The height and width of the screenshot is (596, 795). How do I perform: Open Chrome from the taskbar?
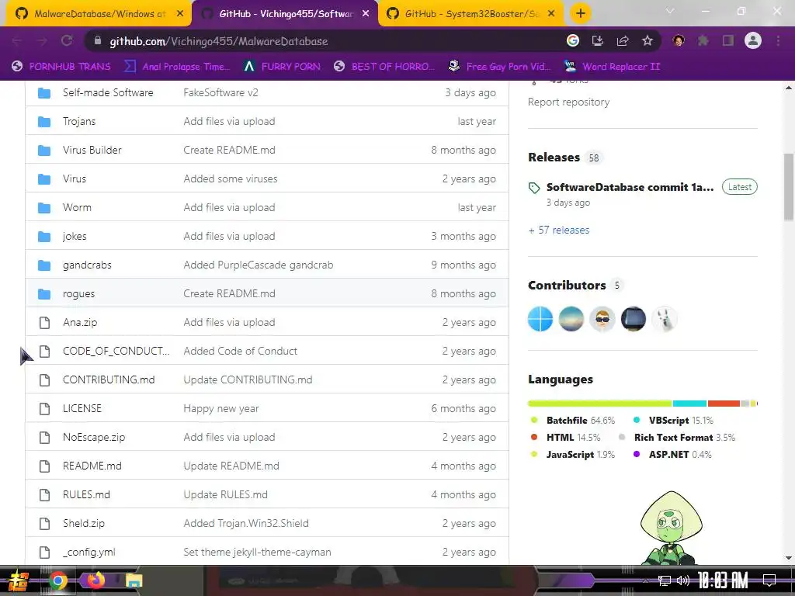58,580
